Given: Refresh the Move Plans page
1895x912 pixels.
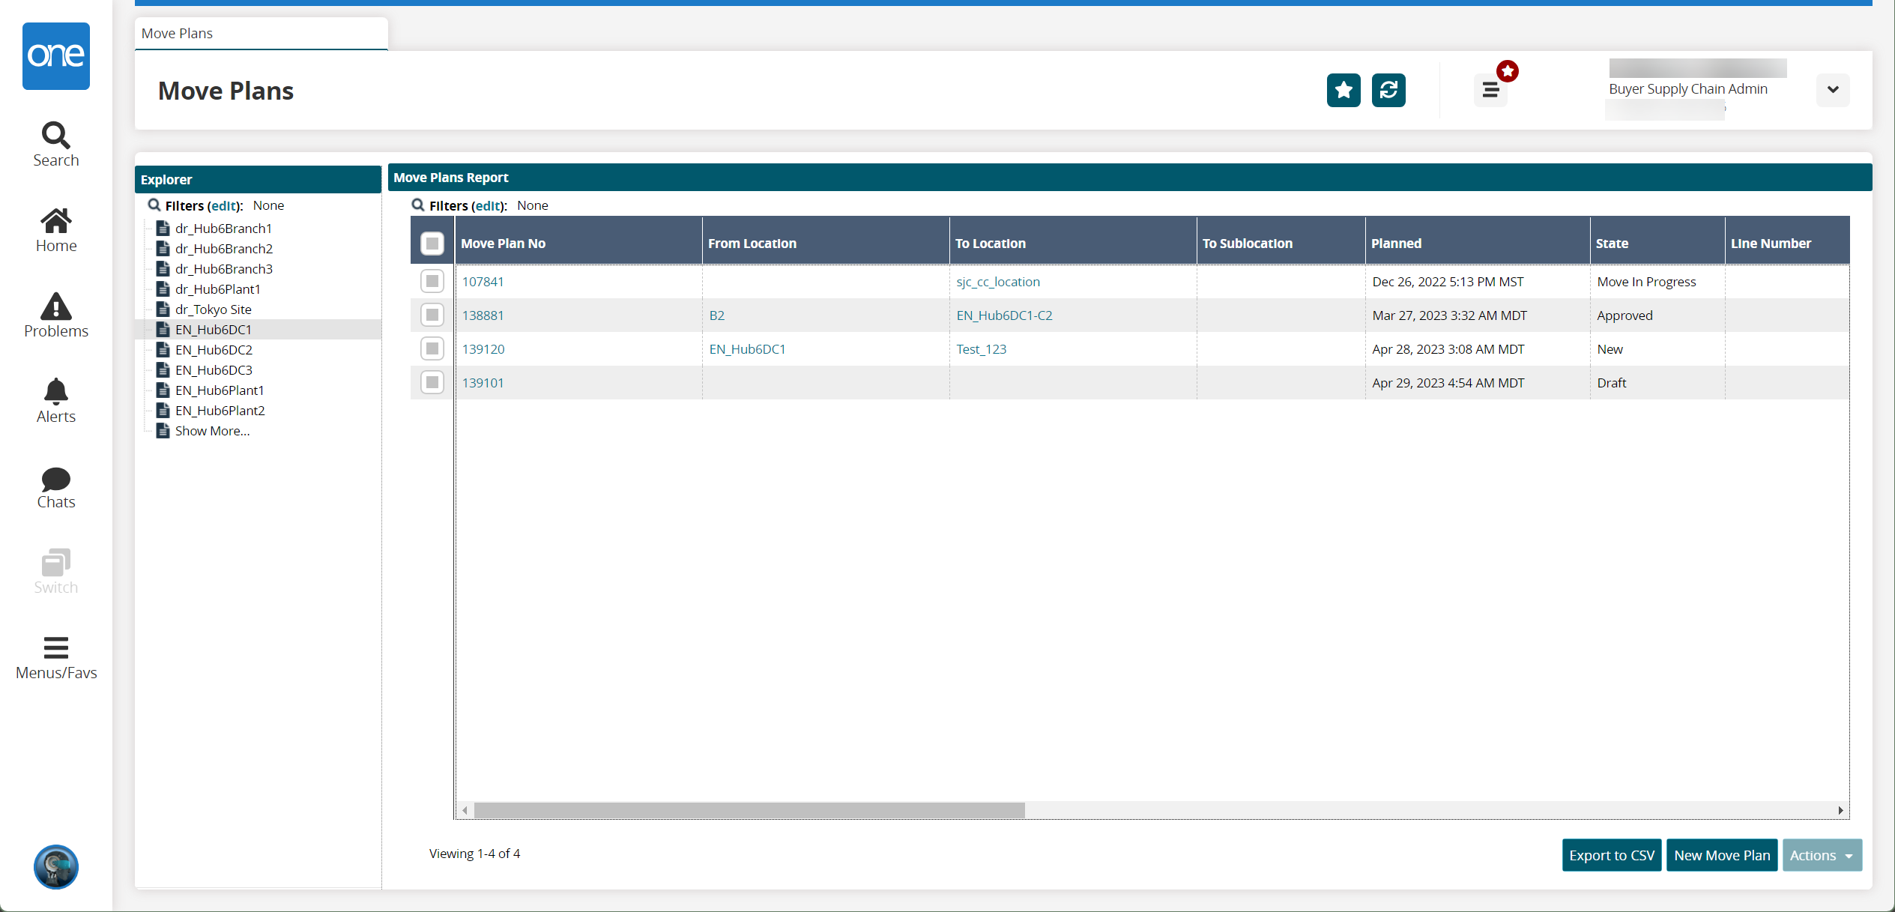Looking at the screenshot, I should (1388, 90).
